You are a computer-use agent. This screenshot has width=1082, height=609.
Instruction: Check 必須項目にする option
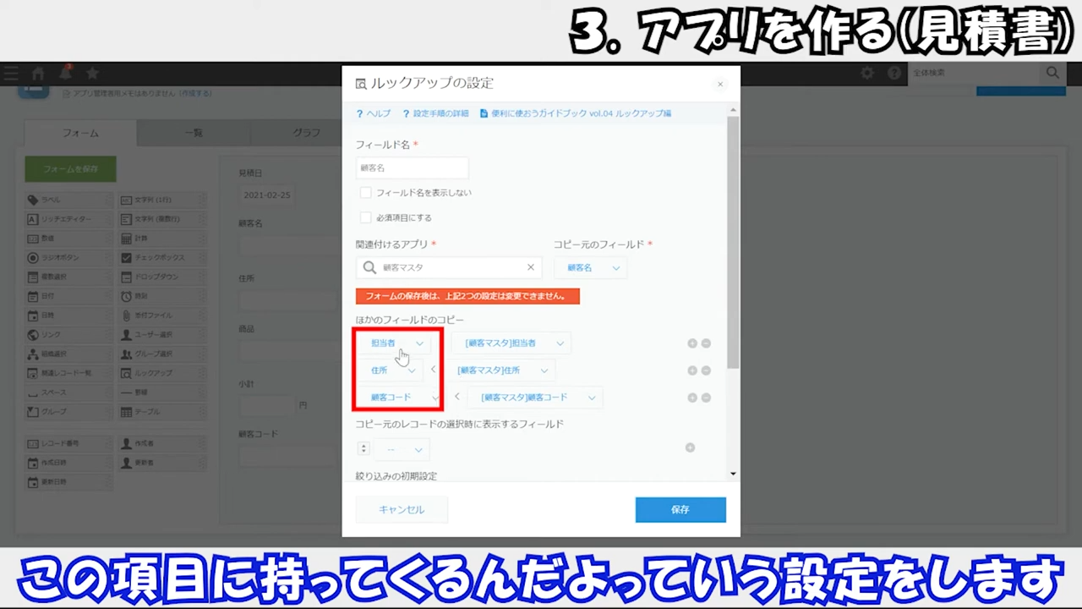coord(365,217)
